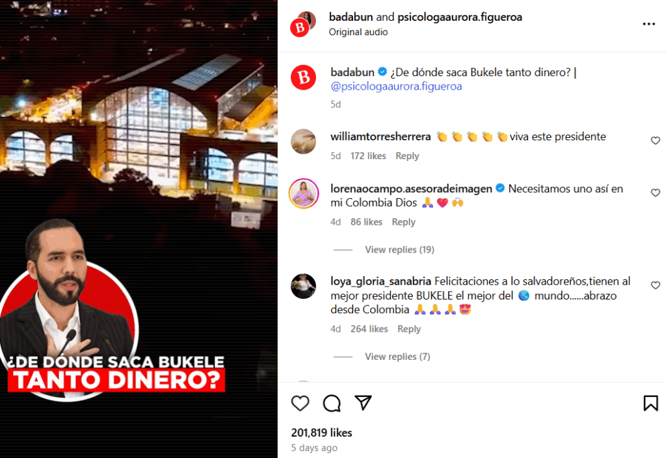
Task: Play the Bukele video thumbnail
Action: [x=139, y=229]
